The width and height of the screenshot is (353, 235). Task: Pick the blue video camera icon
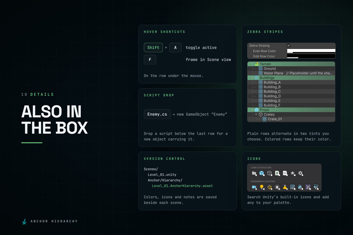point(254,187)
